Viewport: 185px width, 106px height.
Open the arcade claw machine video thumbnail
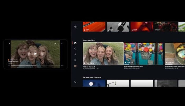coord(144,54)
